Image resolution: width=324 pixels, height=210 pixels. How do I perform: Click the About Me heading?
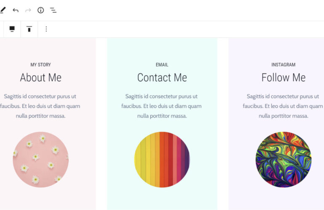[40, 78]
